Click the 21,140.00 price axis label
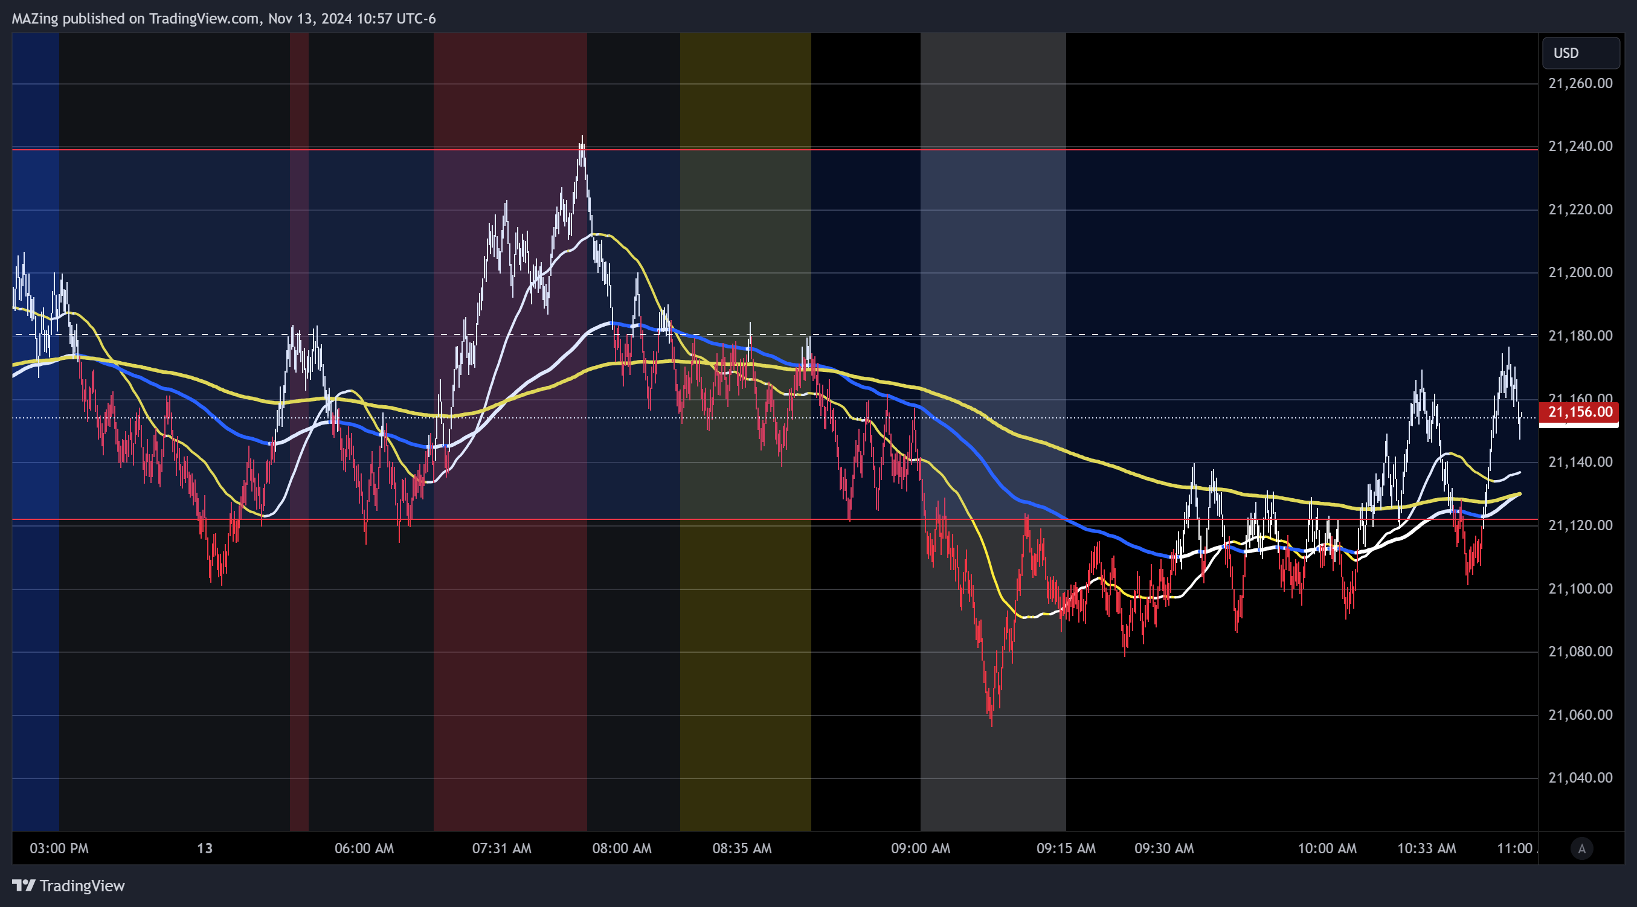The height and width of the screenshot is (907, 1637). (x=1580, y=462)
